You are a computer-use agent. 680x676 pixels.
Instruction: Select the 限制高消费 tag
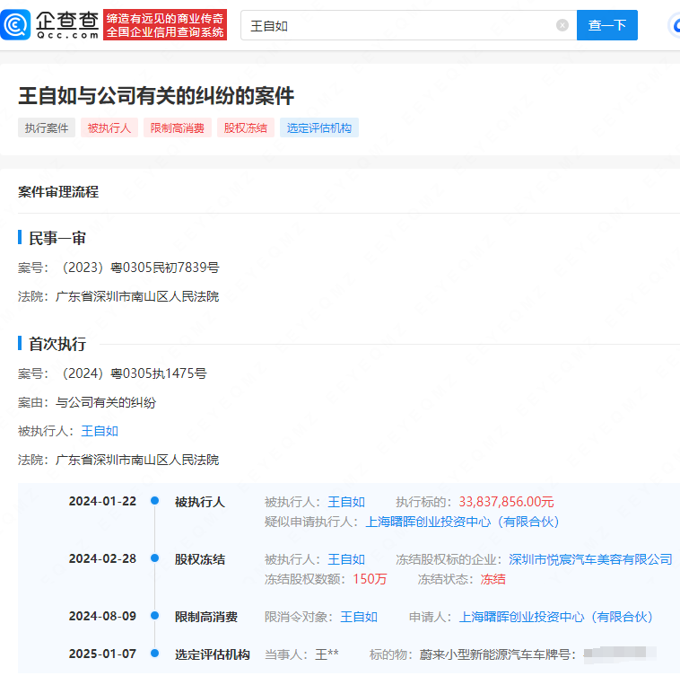[178, 128]
